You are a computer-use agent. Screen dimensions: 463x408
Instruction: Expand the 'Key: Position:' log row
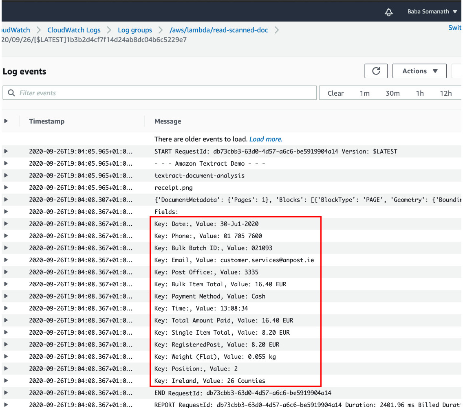point(6,369)
